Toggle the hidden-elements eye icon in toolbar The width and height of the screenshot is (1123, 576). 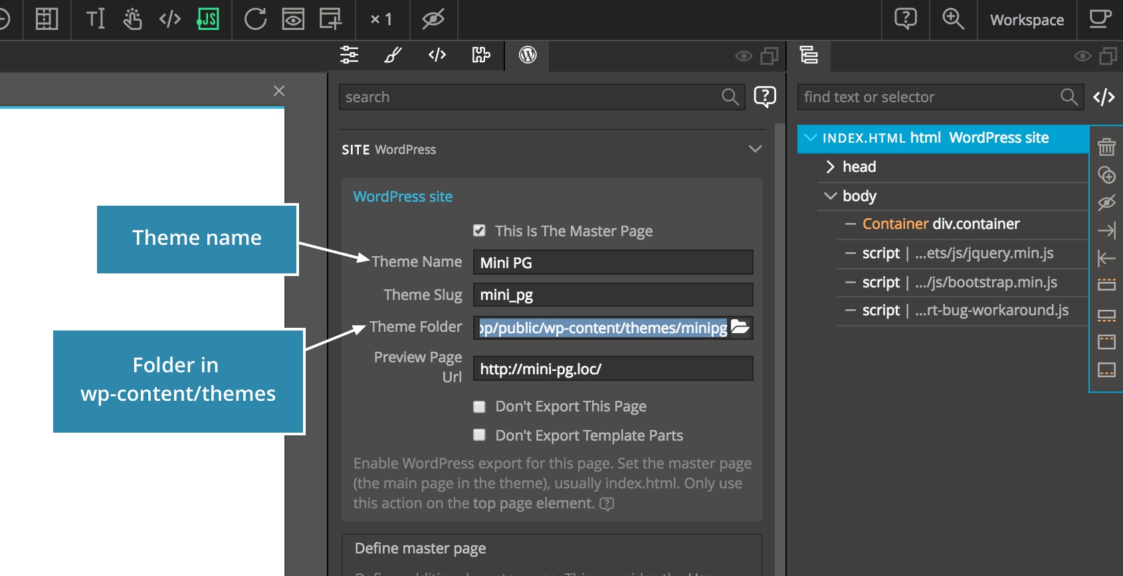(x=433, y=19)
